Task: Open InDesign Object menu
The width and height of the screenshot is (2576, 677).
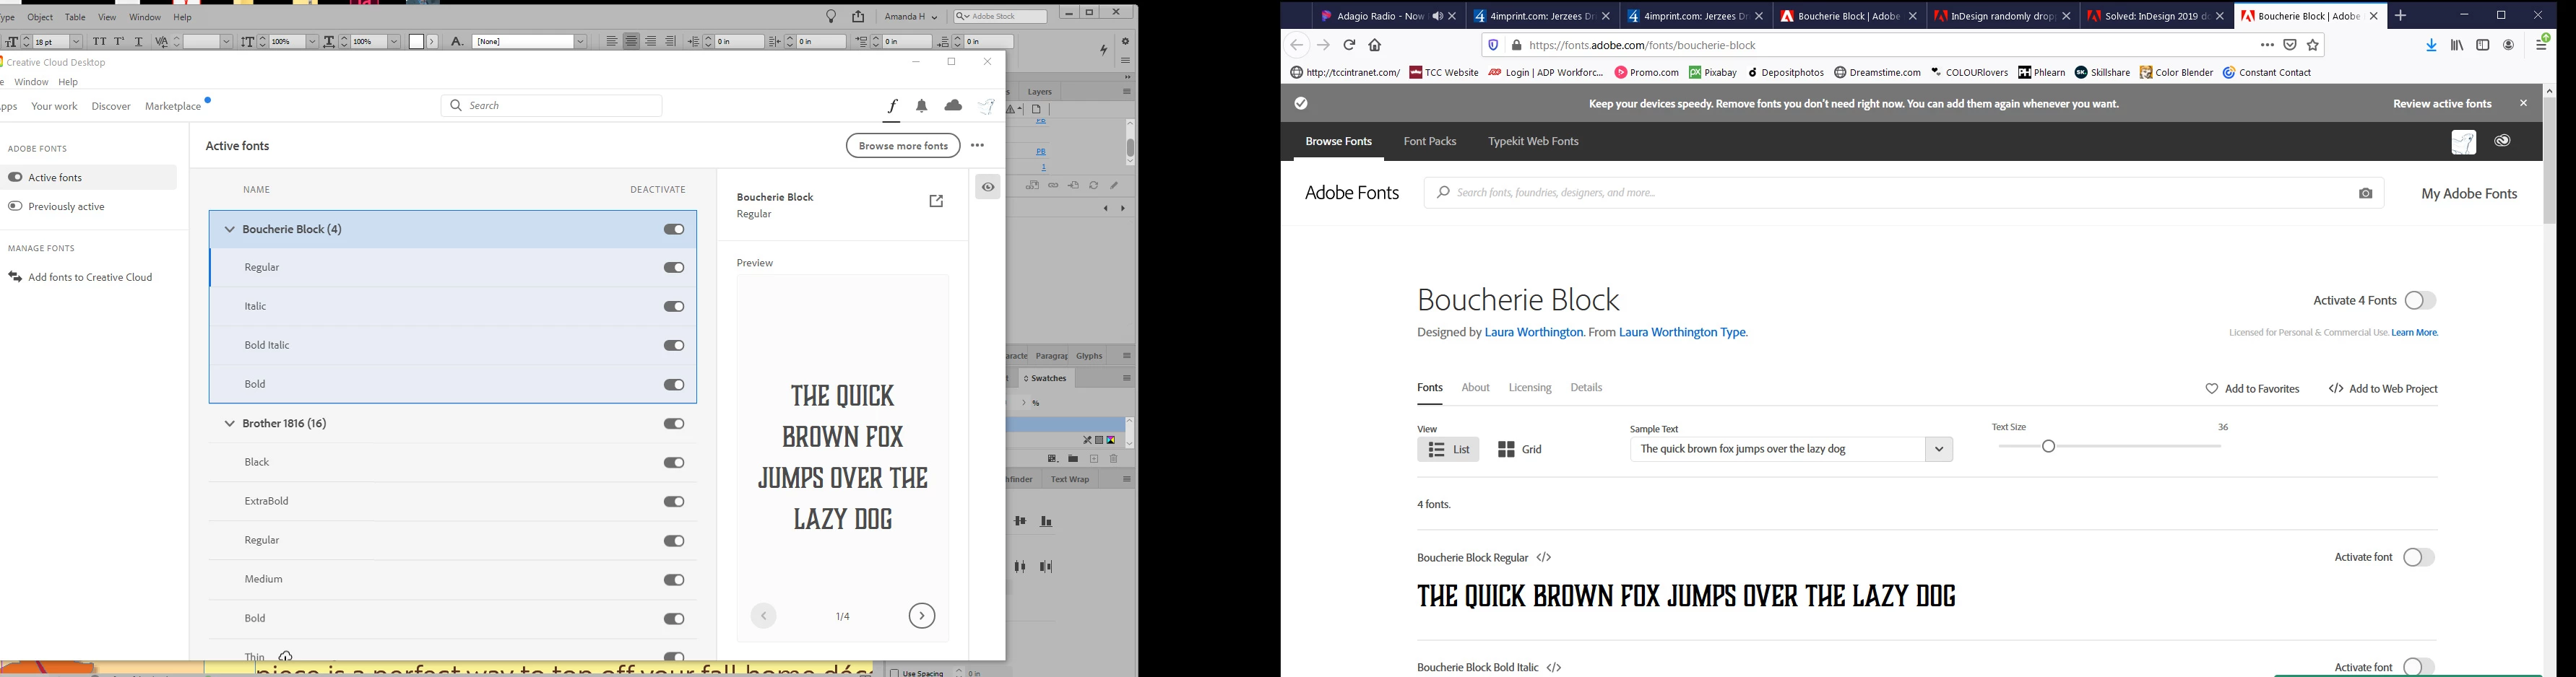Action: click(40, 17)
